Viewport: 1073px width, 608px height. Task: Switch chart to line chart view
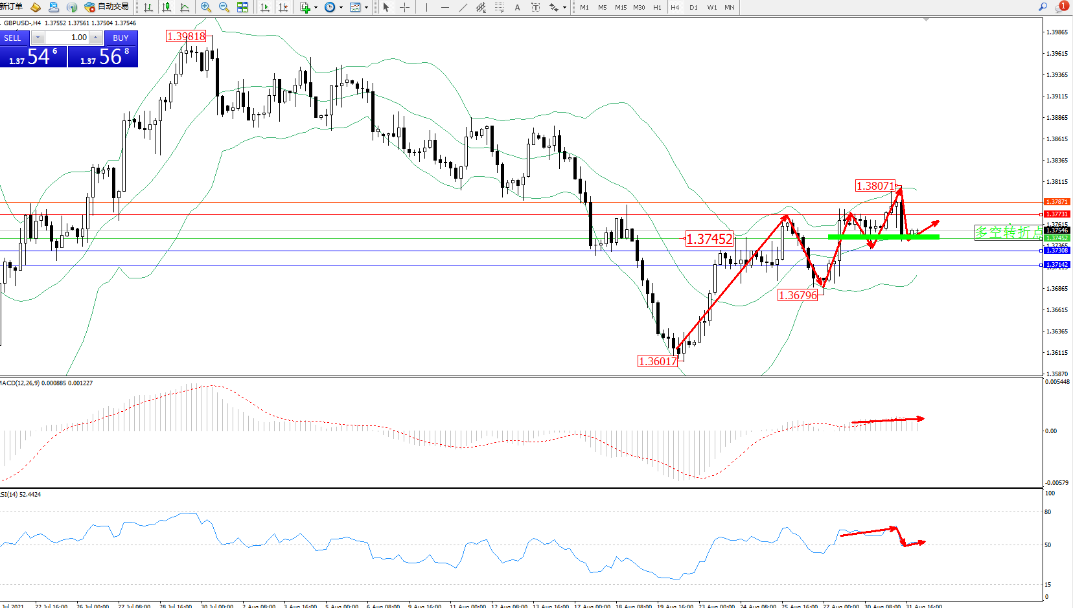click(x=185, y=7)
